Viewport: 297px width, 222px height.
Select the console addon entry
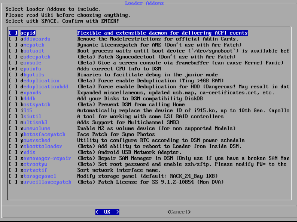click(31, 63)
